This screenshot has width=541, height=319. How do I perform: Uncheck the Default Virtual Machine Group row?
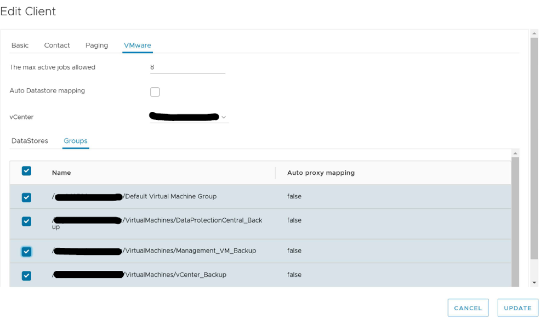click(x=26, y=196)
